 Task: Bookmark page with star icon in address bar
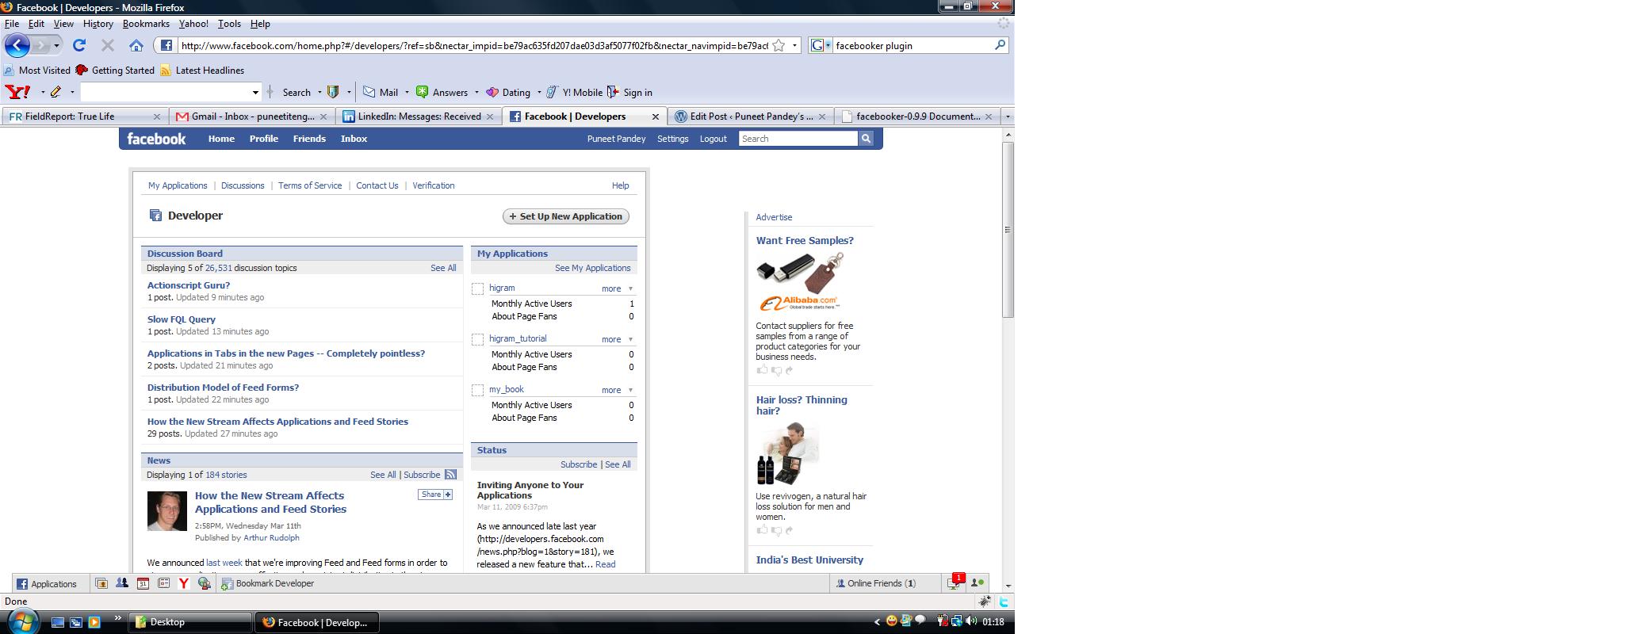779,46
